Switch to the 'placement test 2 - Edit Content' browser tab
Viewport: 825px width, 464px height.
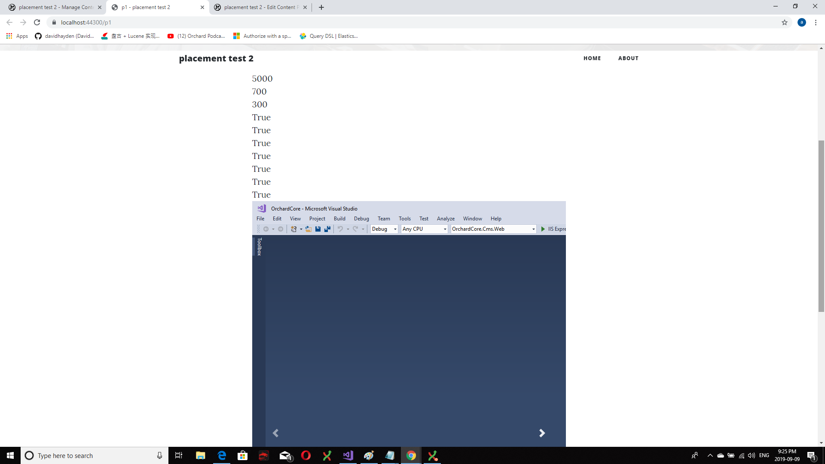tap(258, 7)
